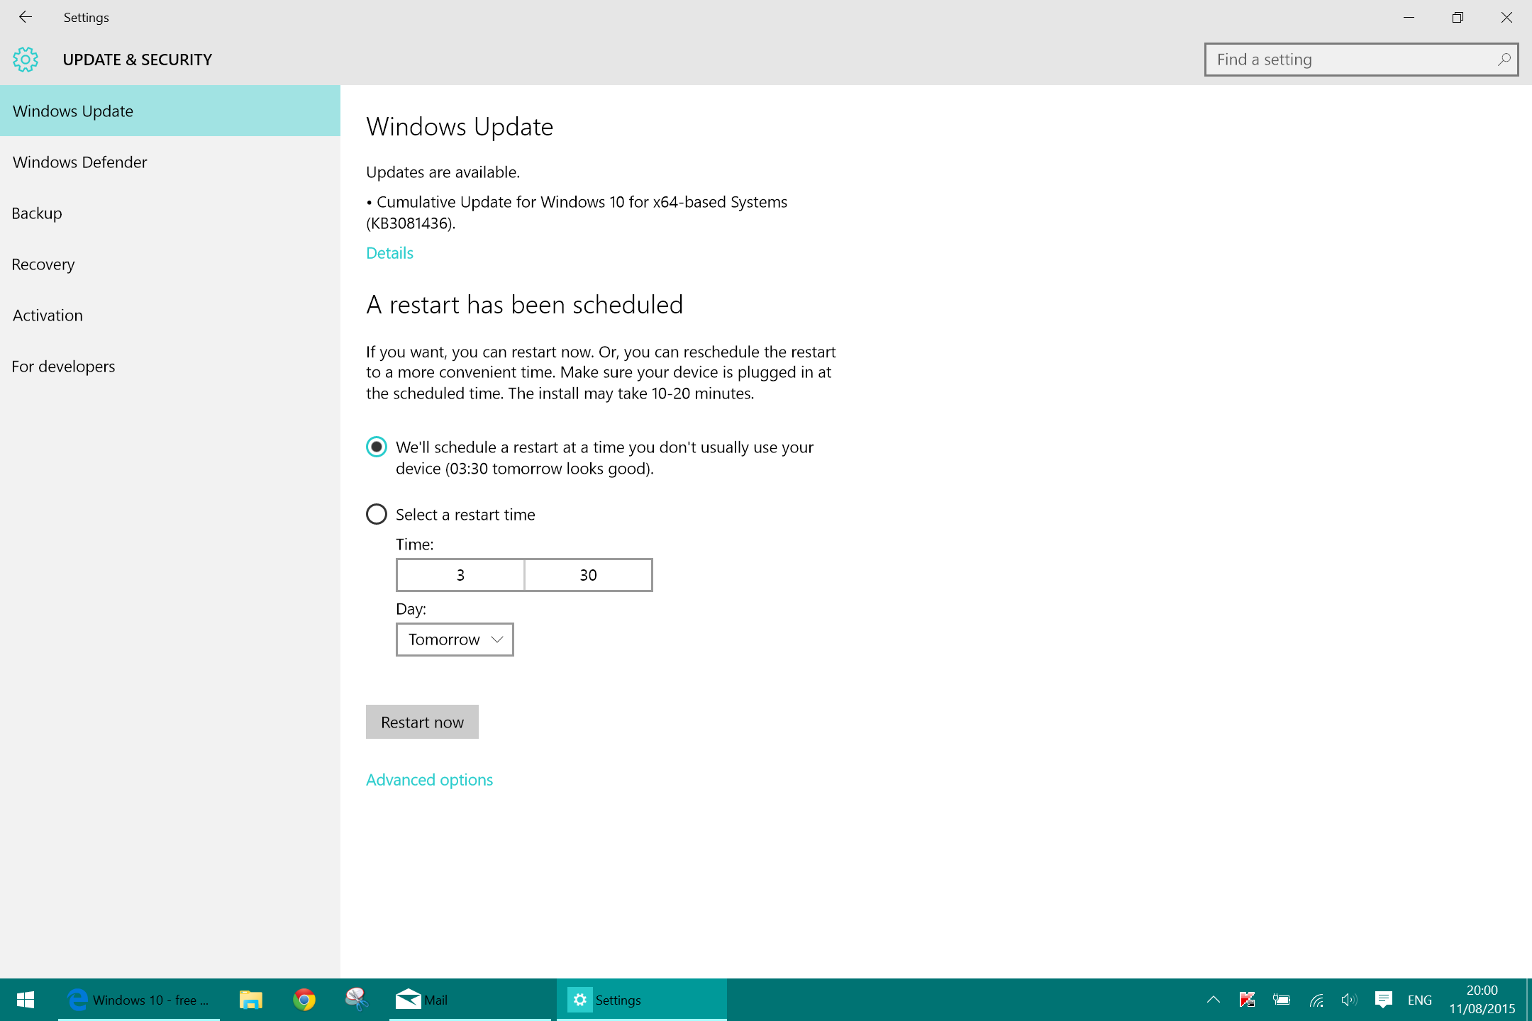The image size is (1532, 1021).
Task: Launch Google Chrome from the taskbar
Action: tap(304, 1000)
